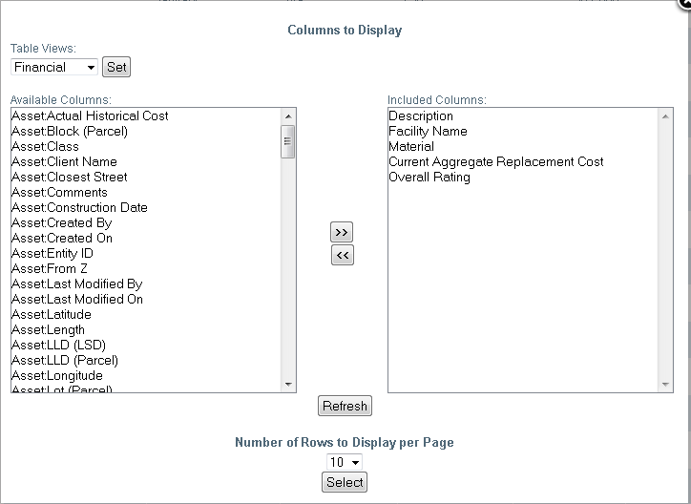Open the Table Views Financial dropdown
The height and width of the screenshot is (504, 691).
pyautogui.click(x=54, y=68)
